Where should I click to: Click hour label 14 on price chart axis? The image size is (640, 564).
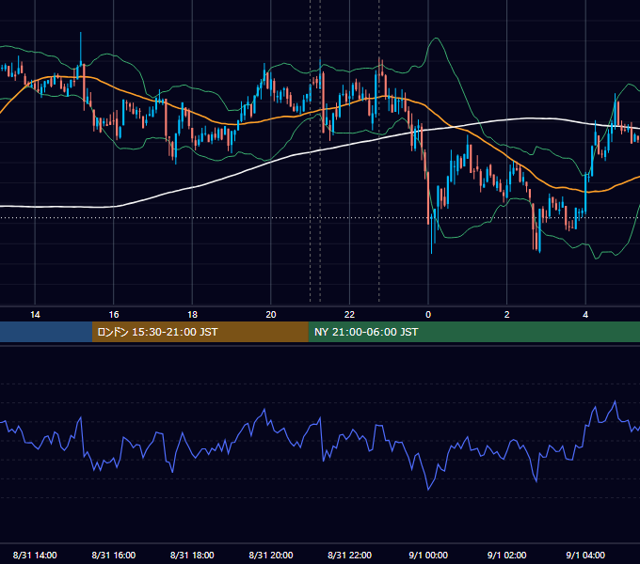35,314
